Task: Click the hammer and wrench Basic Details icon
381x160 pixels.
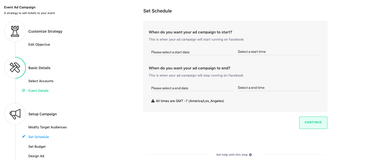Action: point(15,68)
